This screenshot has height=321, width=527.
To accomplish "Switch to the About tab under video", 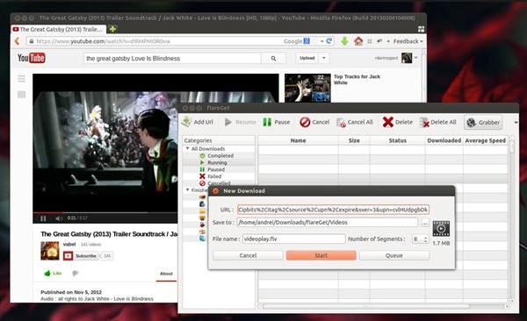I will coord(166,274).
